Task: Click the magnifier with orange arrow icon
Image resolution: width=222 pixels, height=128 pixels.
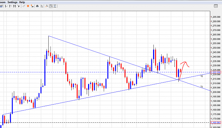Action: click(x=47, y=6)
